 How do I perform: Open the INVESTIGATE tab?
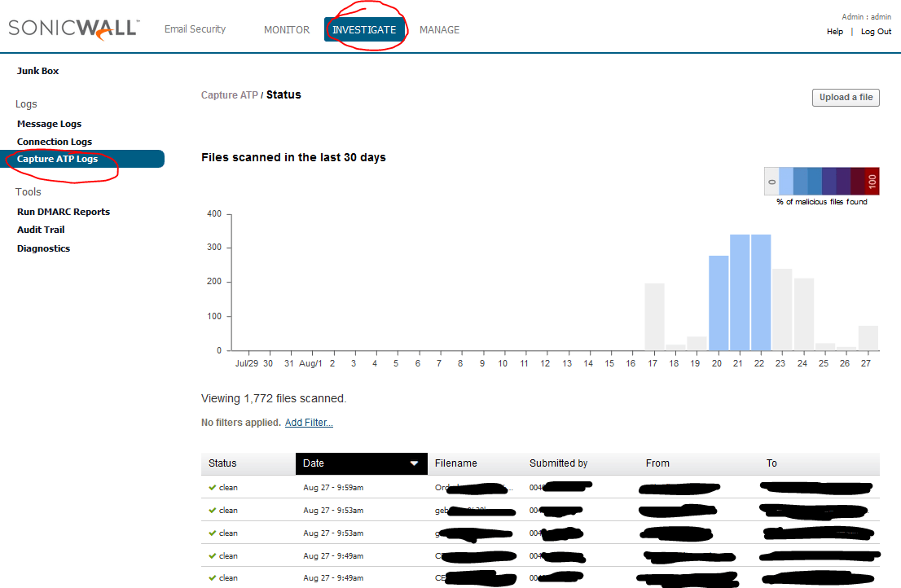click(x=364, y=30)
